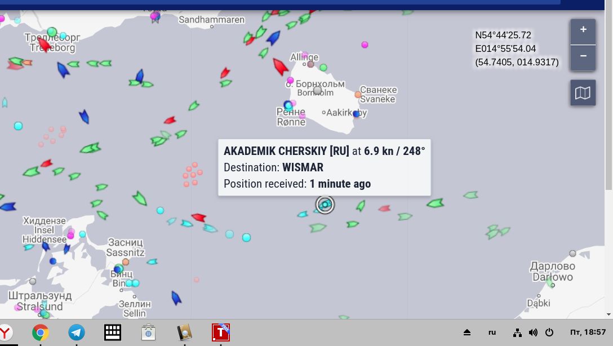Click the Rønne port marker on Bornholm
This screenshot has height=346, width=613.
(288, 105)
